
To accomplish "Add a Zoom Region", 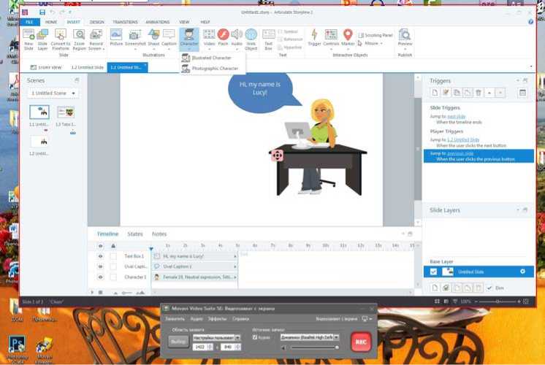I will click(79, 39).
